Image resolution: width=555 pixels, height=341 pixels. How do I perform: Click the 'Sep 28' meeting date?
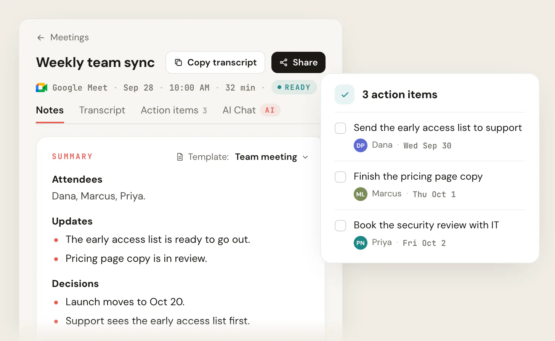tap(138, 88)
